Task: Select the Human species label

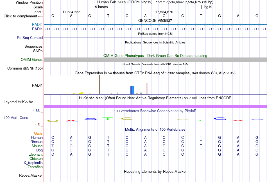Action: point(37,137)
